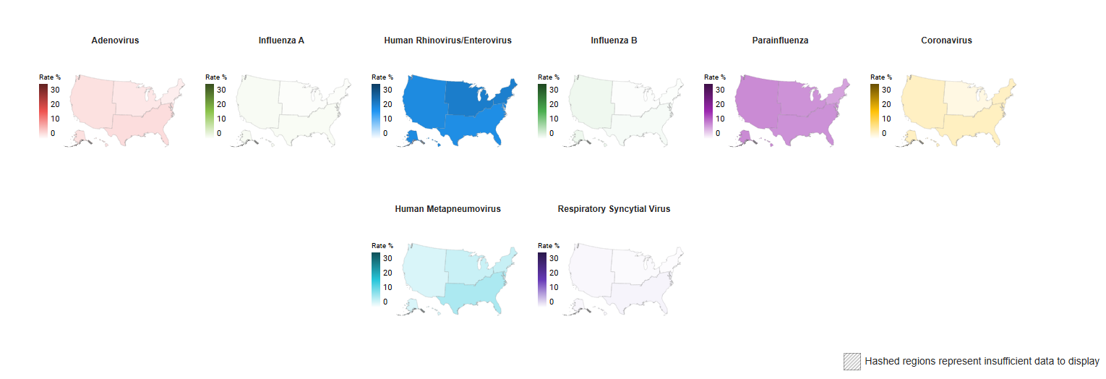1106x379 pixels.
Task: Click the Influenza A green rate legend
Action: click(210, 111)
